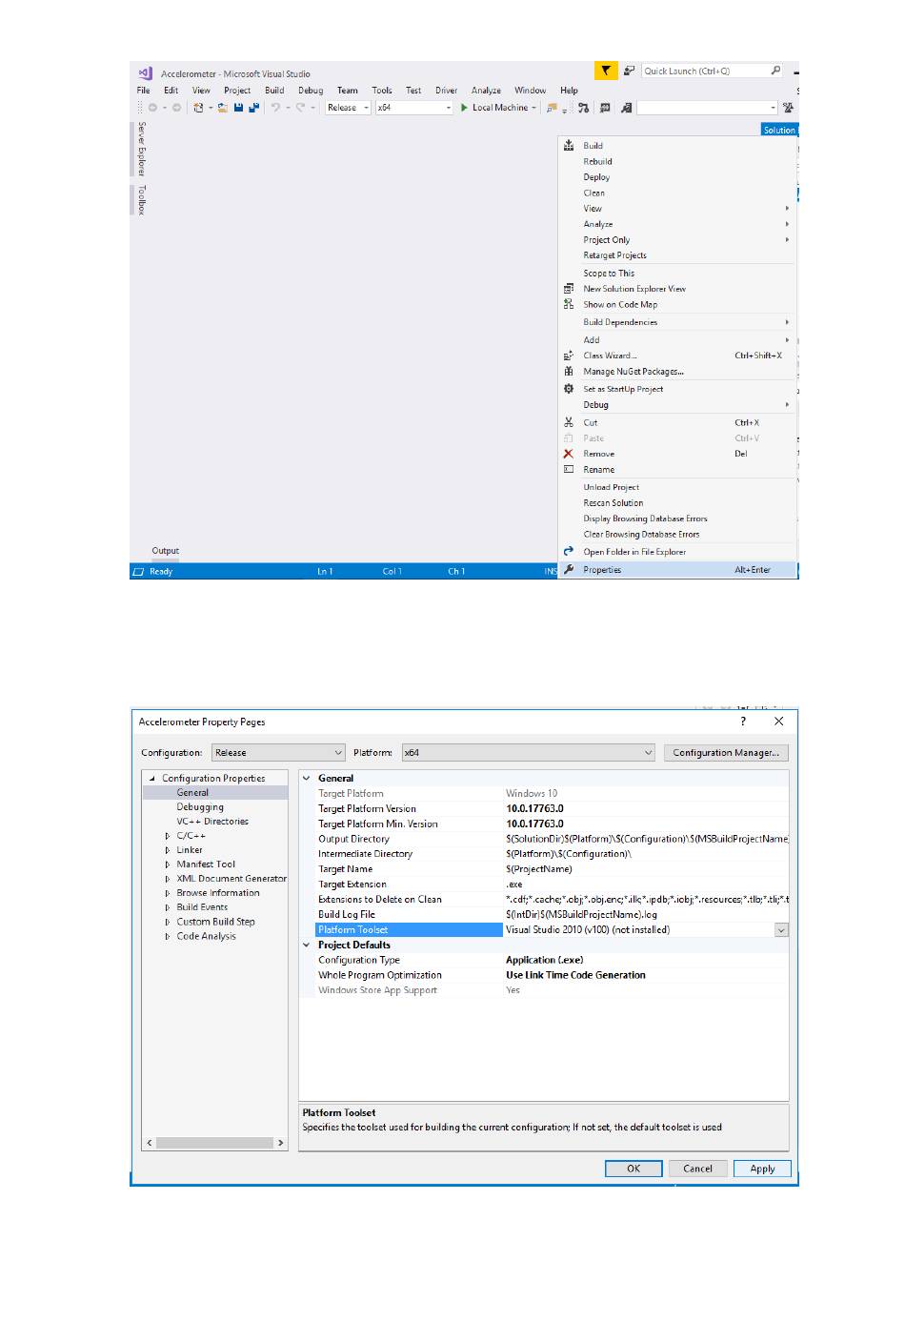Click the Open Folder in File Explorer arrow icon
Screen dimensions: 905x1322
569,551
